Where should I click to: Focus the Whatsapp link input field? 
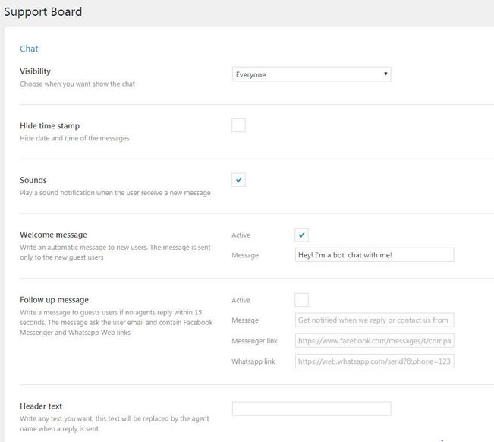click(x=374, y=361)
